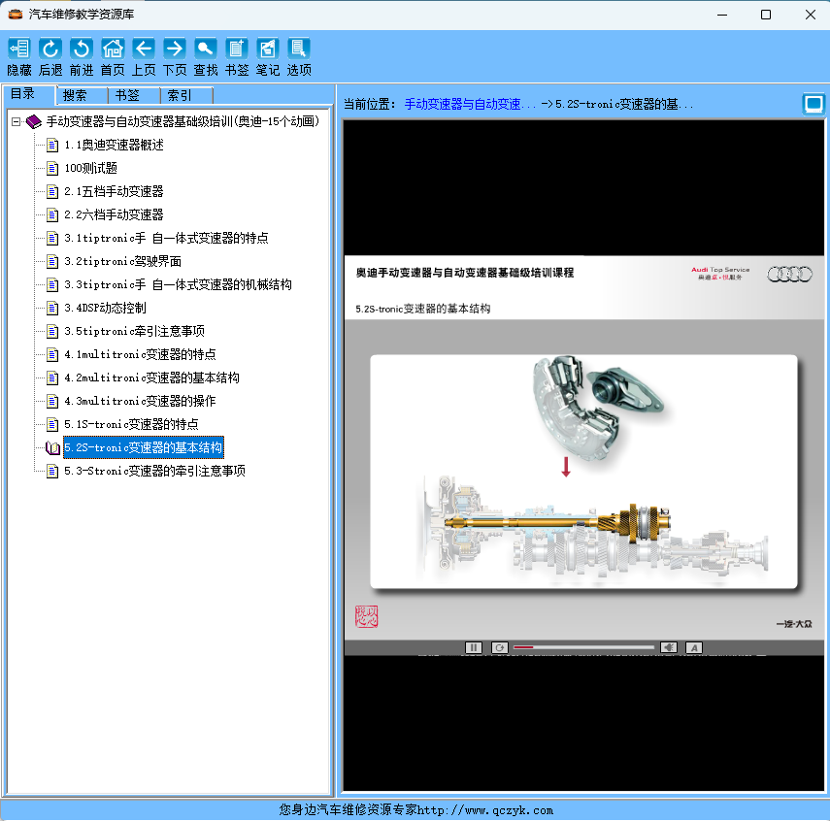Click the 后退 back icon
Viewport: 830px width, 821px height.
click(x=50, y=49)
